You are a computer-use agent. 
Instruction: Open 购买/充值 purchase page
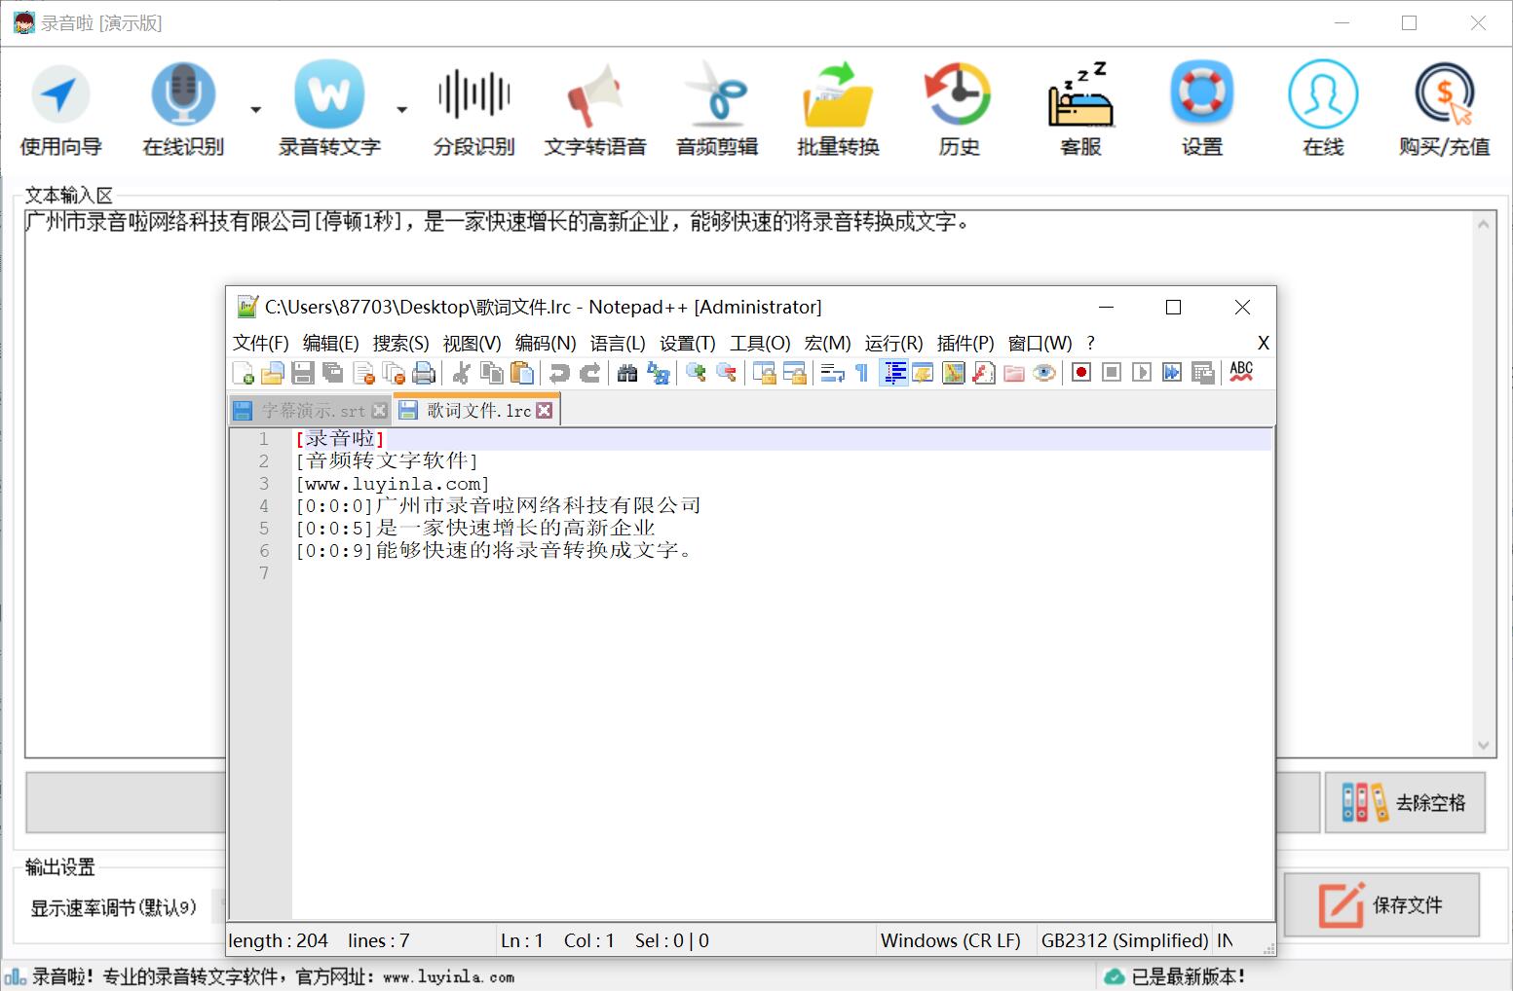(1444, 109)
